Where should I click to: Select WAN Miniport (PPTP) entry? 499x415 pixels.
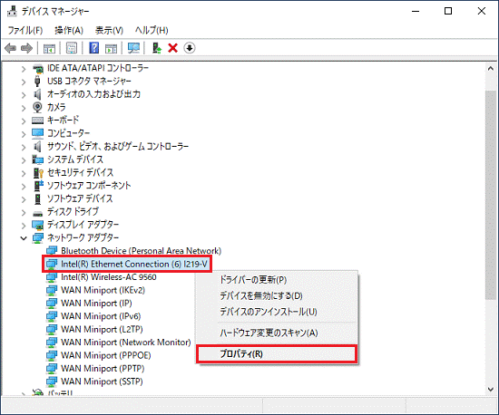tap(103, 369)
